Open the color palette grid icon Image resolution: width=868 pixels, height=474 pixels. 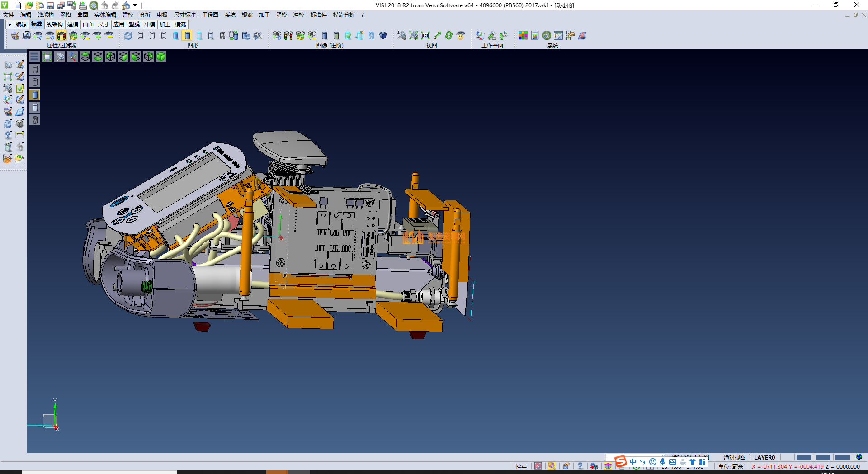click(523, 36)
